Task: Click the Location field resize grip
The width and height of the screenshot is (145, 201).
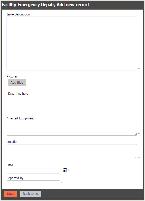Action: click(x=136, y=158)
